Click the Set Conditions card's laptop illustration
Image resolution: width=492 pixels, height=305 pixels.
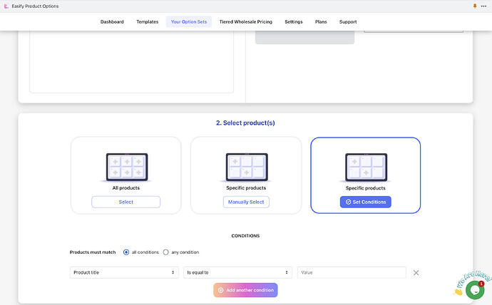tap(365, 167)
